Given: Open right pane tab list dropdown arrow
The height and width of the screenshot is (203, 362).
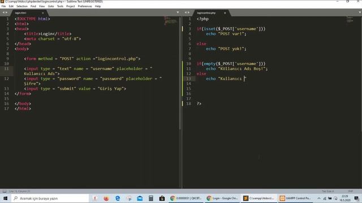Looking at the screenshot, I should [x=360, y=12].
